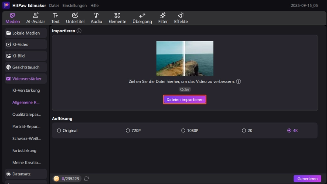Click the Generieren button

point(307,179)
